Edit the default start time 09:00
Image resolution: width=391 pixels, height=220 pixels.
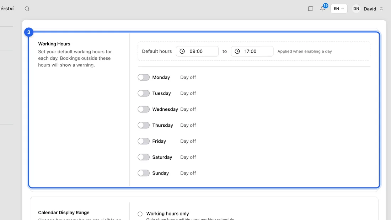(197, 51)
